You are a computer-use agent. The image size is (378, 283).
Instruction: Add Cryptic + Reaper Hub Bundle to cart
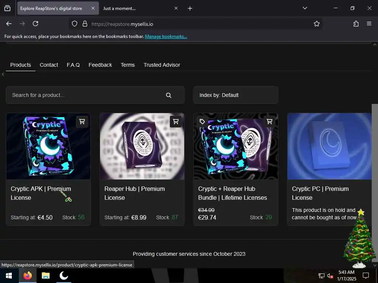click(x=269, y=122)
